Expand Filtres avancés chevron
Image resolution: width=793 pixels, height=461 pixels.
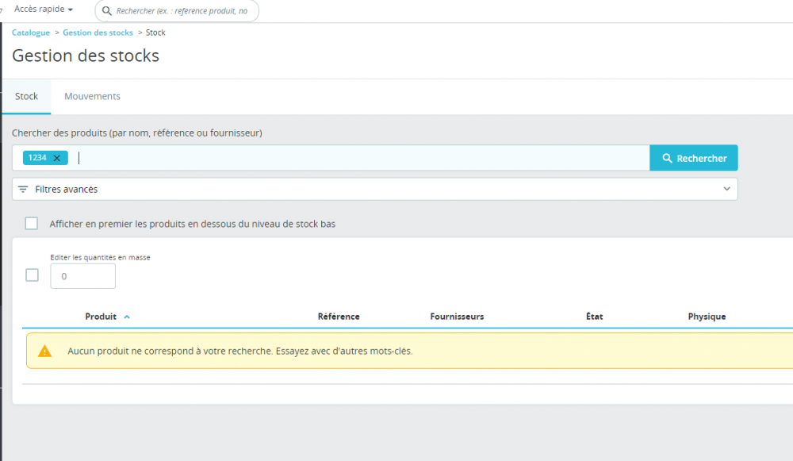tap(726, 189)
